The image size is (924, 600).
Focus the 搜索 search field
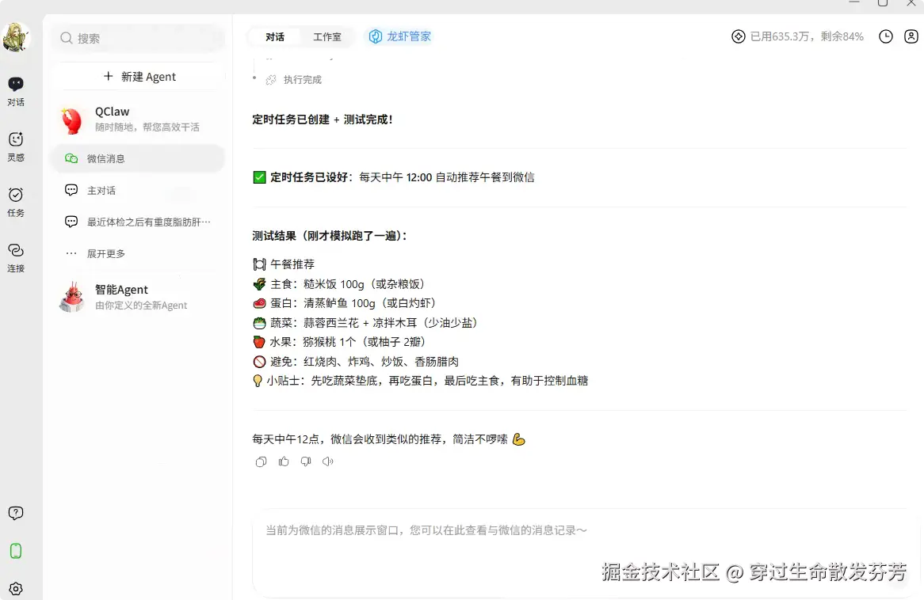[139, 38]
